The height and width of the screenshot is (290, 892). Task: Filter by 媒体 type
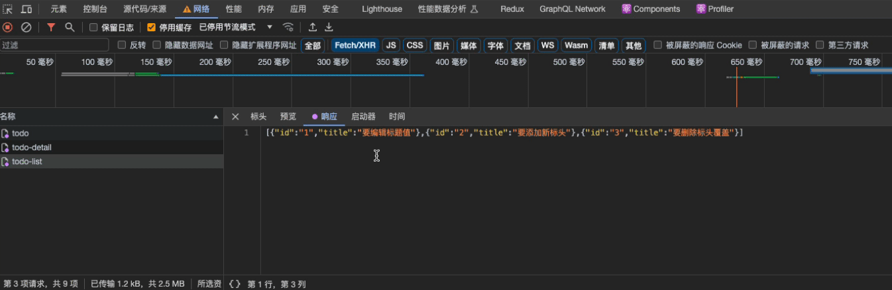point(469,46)
